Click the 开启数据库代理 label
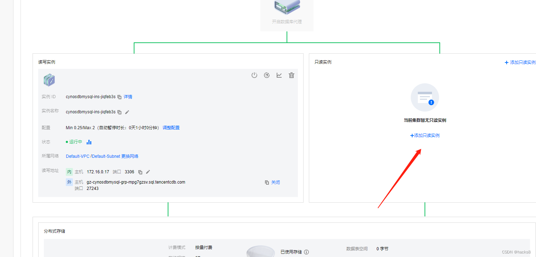The image size is (536, 257). pos(287,22)
